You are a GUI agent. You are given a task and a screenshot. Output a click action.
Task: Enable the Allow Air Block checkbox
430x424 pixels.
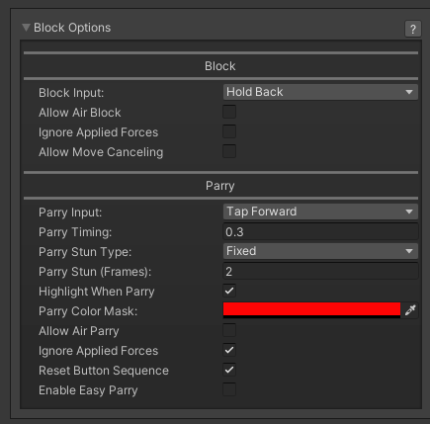point(229,112)
